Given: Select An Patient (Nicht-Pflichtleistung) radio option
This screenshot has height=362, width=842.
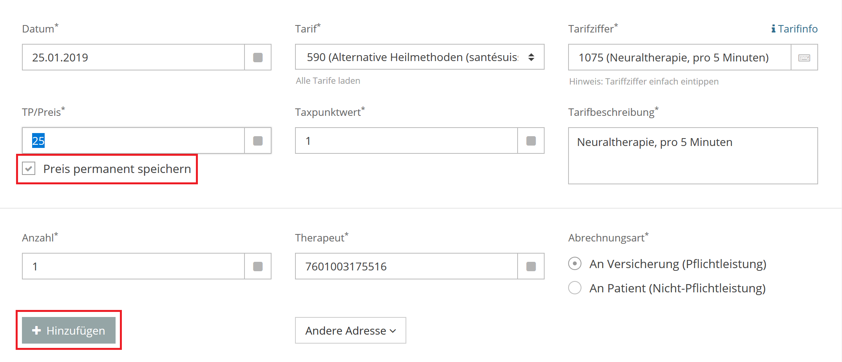Looking at the screenshot, I should tap(575, 288).
